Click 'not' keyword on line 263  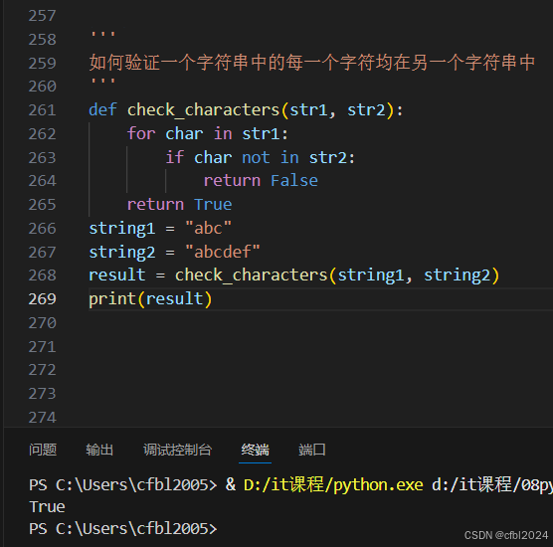tap(256, 157)
